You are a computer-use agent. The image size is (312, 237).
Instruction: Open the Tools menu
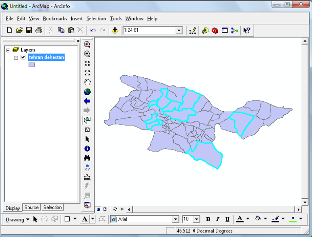tap(116, 19)
